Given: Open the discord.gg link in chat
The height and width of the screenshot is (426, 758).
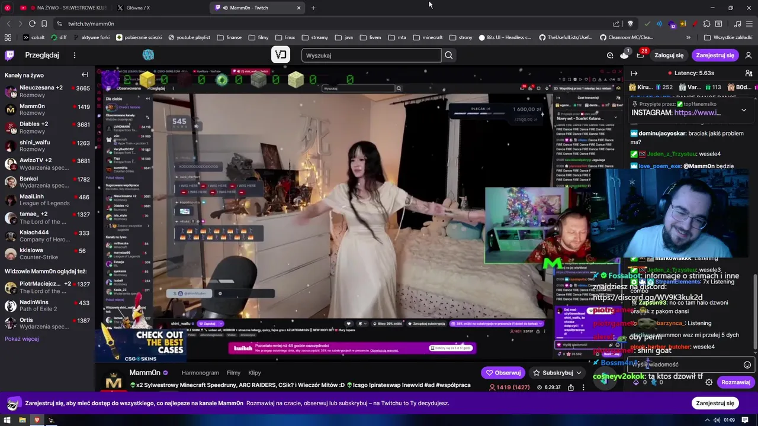Looking at the screenshot, I should 647,298.
